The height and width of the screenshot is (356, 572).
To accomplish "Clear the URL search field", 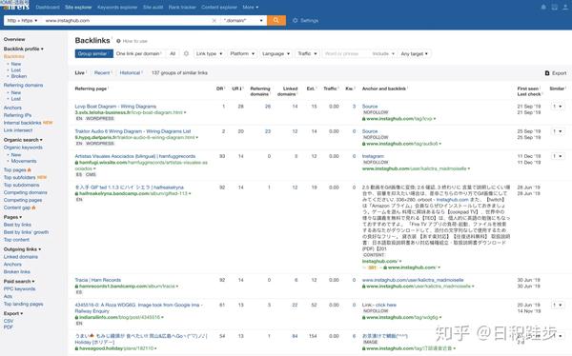I will pos(214,21).
